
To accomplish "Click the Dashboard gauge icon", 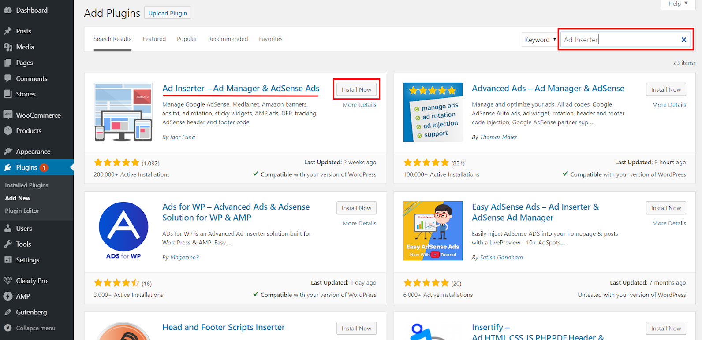I will [8, 10].
